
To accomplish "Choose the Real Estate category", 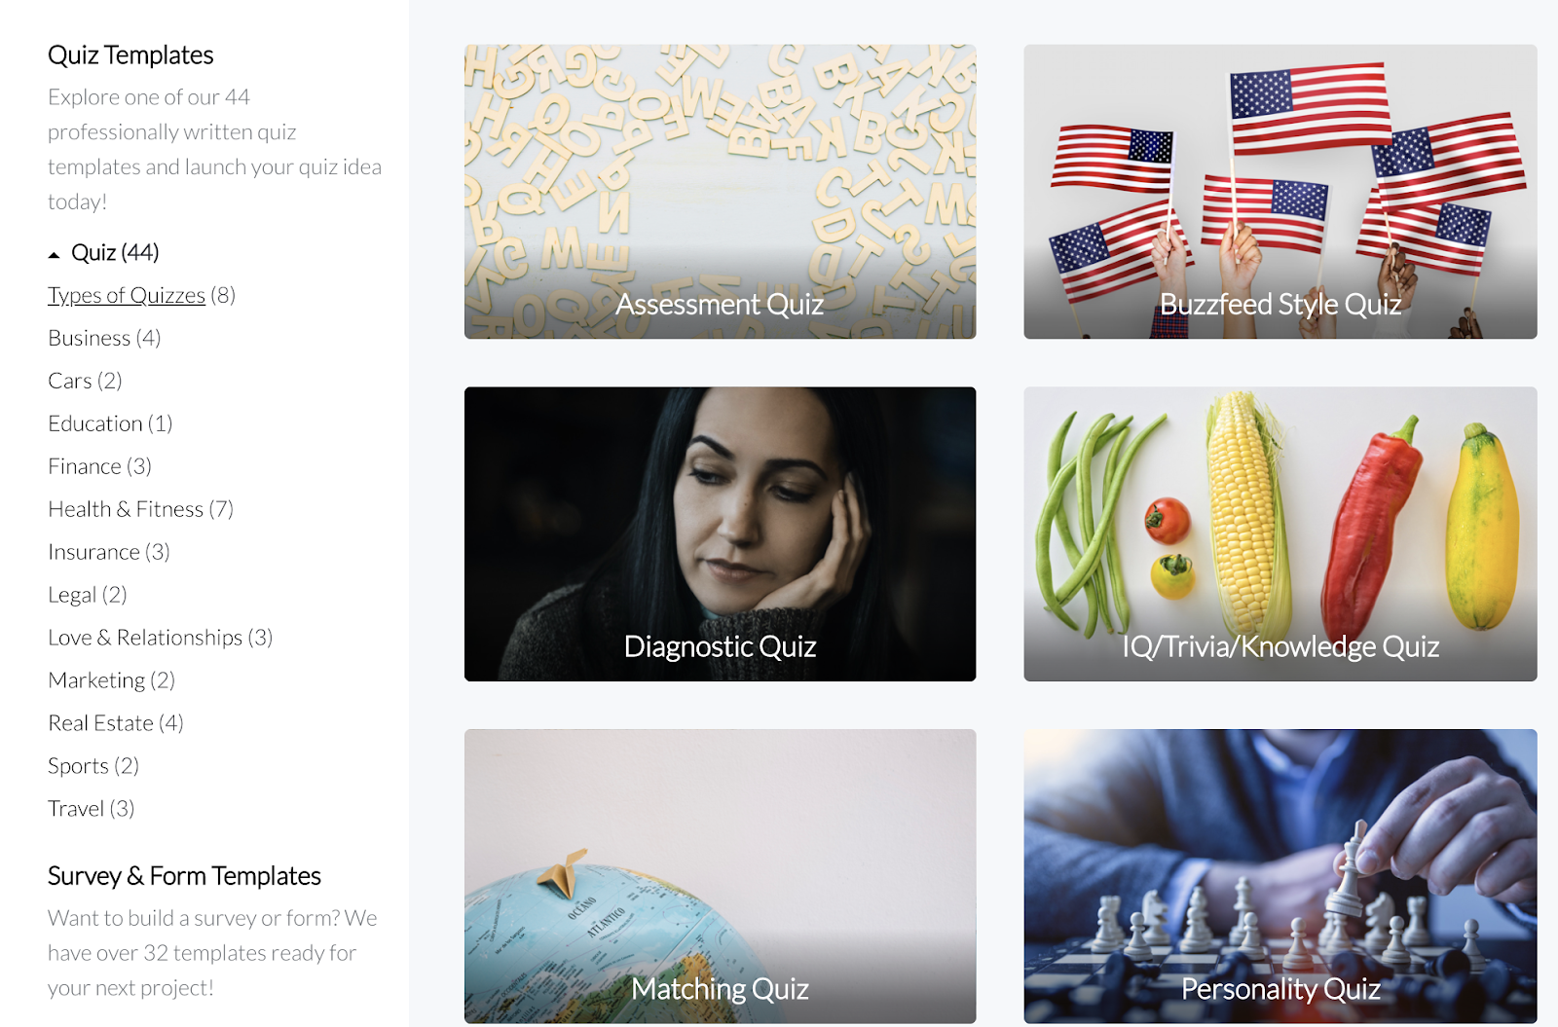I will tap(100, 723).
